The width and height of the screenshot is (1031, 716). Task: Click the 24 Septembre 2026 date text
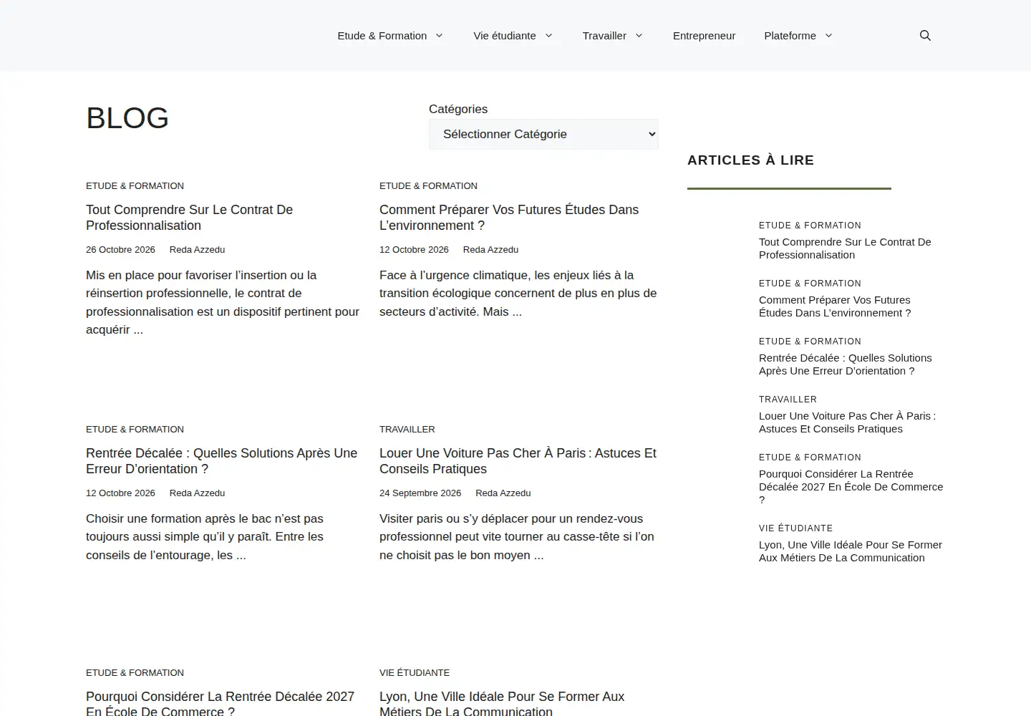[420, 493]
